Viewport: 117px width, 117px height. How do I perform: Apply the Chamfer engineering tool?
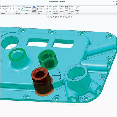(50, 9)
